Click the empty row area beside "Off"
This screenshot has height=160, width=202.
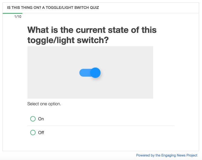pos(108,133)
